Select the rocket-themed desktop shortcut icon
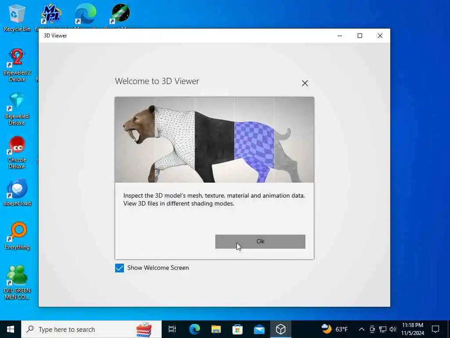Screen dimensions: 450x338 pyautogui.click(x=120, y=14)
